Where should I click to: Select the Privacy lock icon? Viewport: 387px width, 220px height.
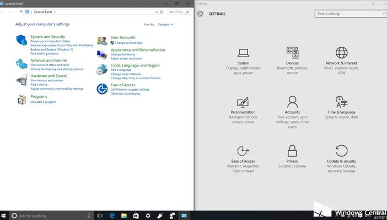point(292,151)
